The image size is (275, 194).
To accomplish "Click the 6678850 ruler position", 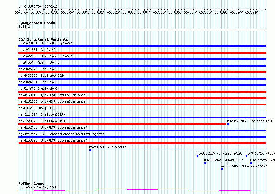I will click(159, 12).
